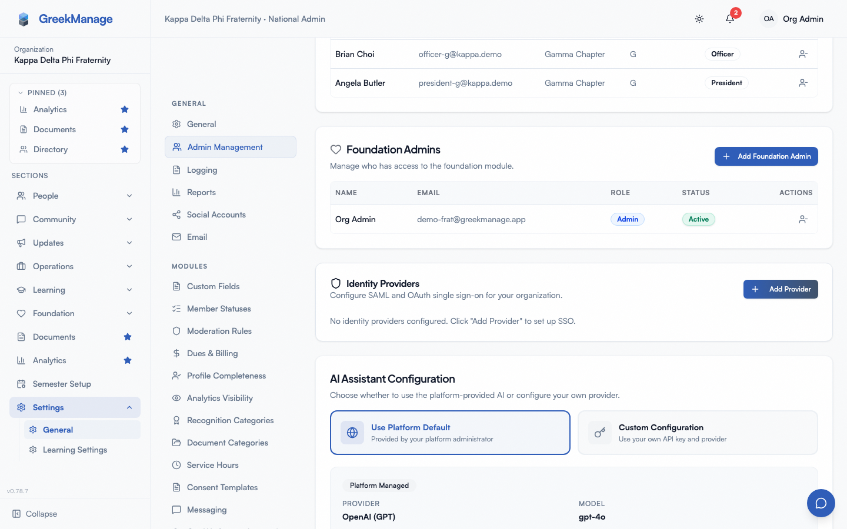The height and width of the screenshot is (529, 847).
Task: Toggle the star on Analytics section item
Action: click(128, 360)
